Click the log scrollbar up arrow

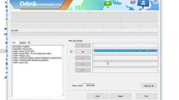pyautogui.click(x=63, y=47)
